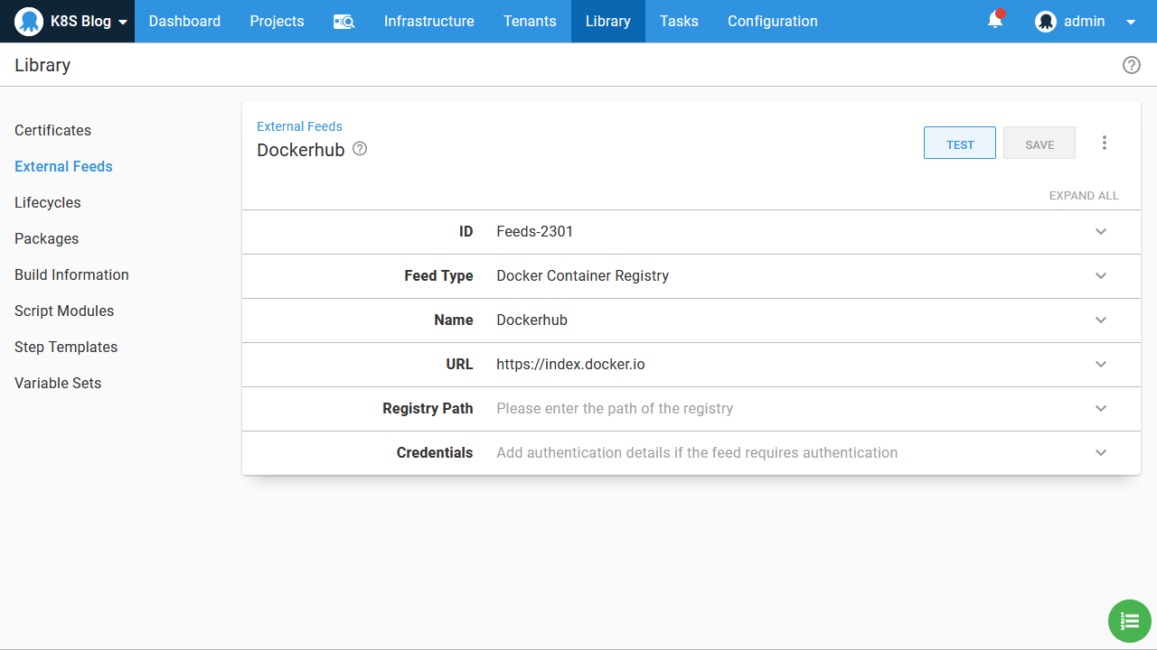Click the TEST button

pyautogui.click(x=959, y=144)
